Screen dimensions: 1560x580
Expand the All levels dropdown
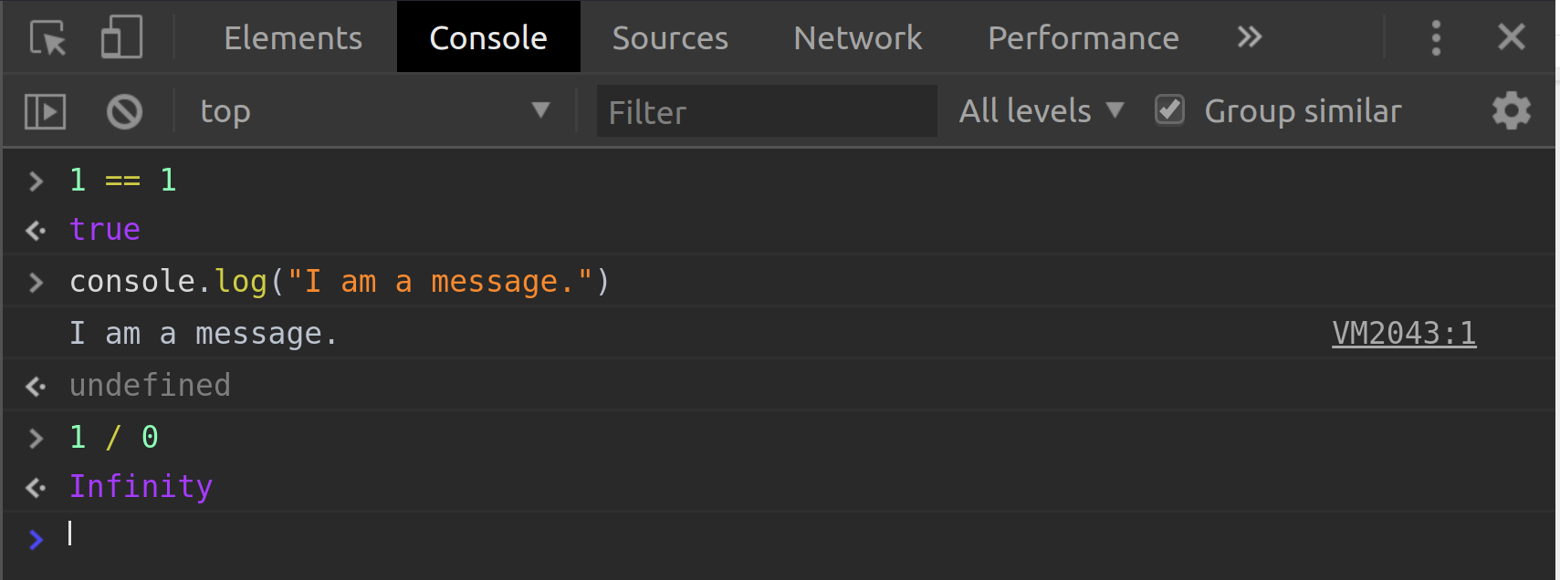click(1041, 111)
